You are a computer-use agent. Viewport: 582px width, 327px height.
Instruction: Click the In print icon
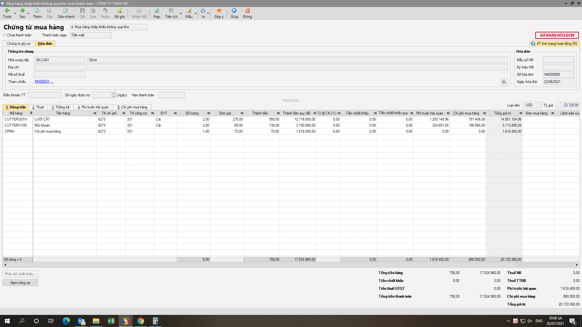(x=203, y=11)
